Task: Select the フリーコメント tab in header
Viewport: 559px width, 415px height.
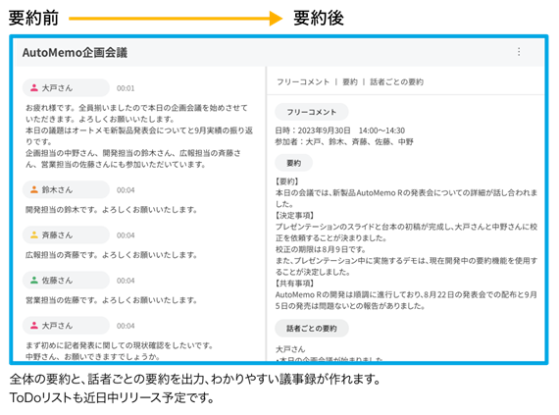Action: pos(303,82)
